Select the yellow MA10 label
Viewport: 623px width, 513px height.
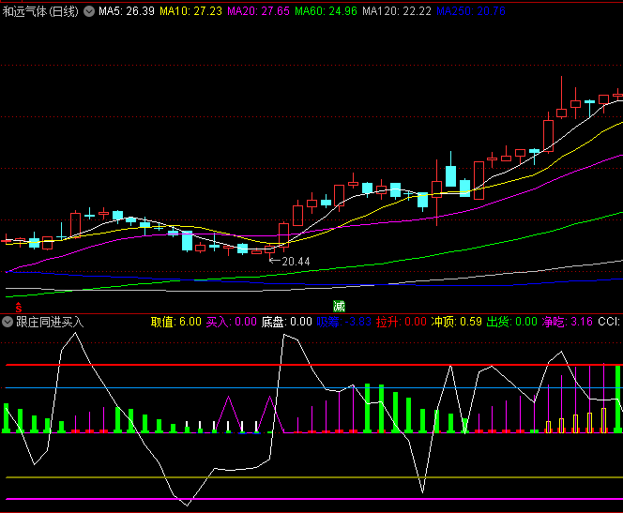point(190,11)
